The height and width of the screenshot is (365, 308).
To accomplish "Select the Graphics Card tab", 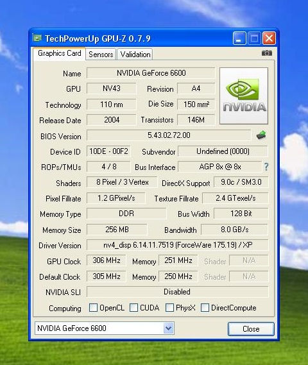I will [60, 53].
